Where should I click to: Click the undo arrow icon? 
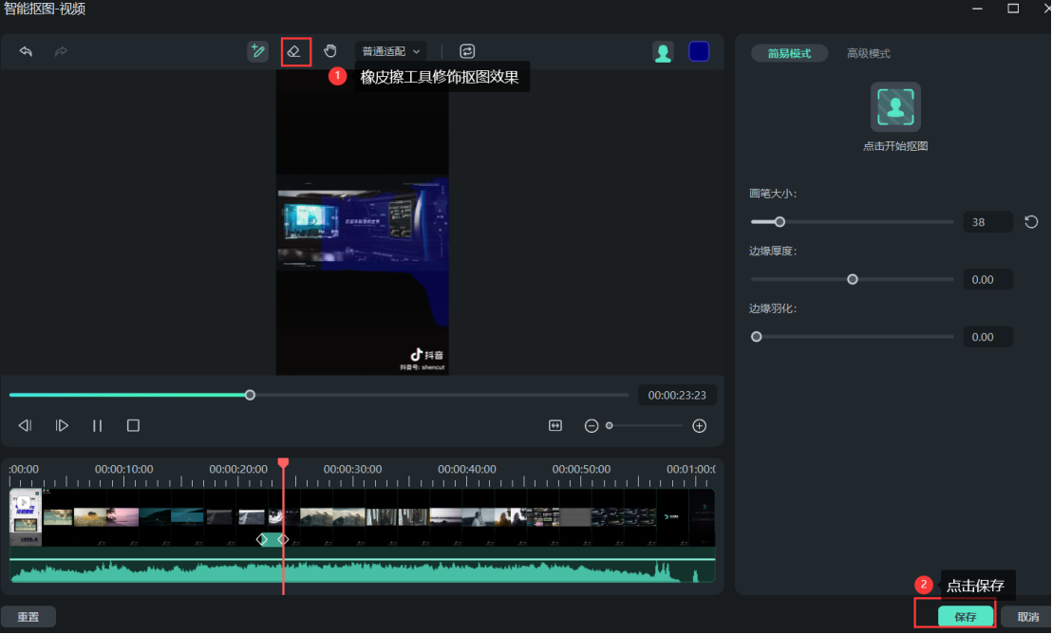coord(26,51)
